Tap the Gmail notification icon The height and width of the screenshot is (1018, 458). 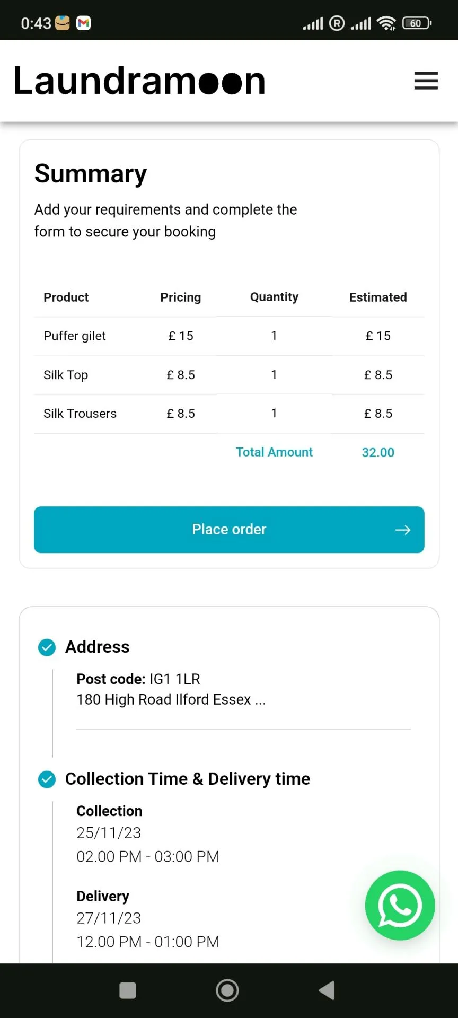point(84,23)
